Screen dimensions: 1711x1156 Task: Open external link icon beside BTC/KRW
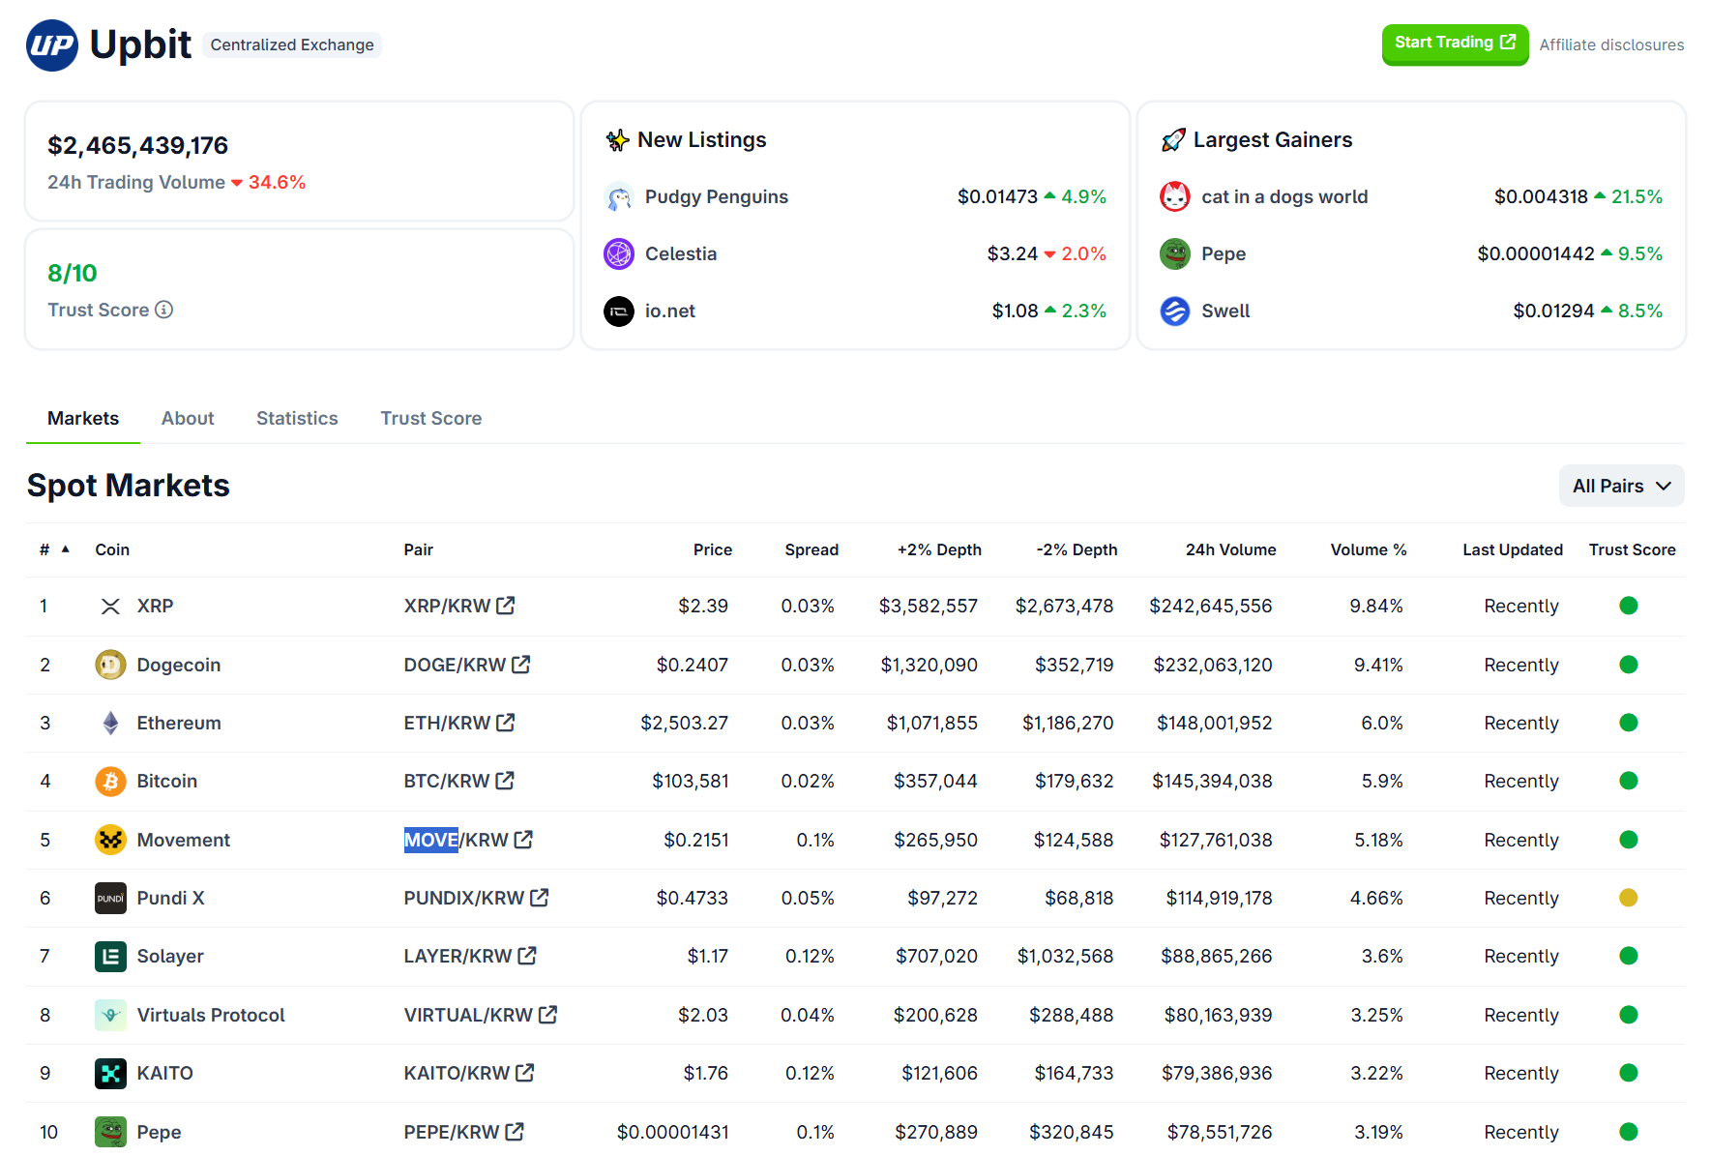[504, 781]
